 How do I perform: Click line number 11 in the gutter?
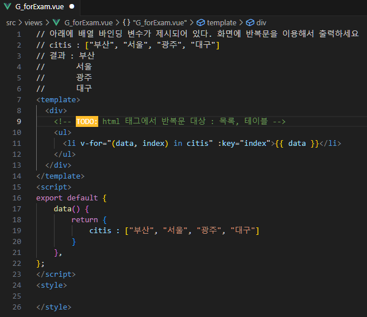point(17,143)
